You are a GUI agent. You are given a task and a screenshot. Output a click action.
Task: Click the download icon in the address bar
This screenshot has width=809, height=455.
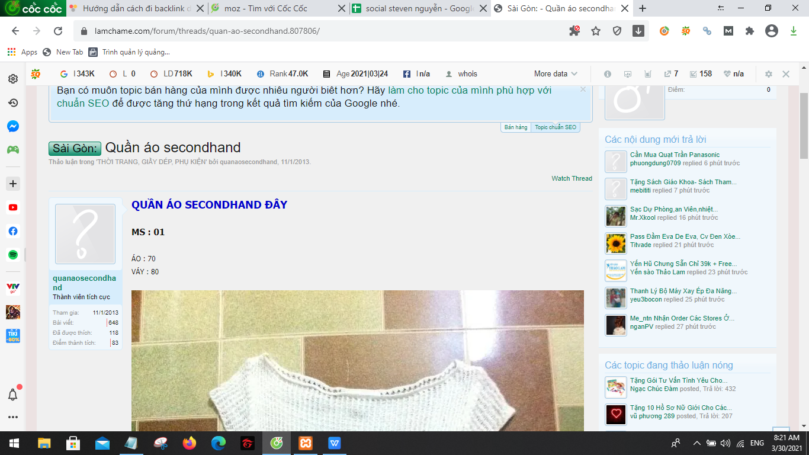coord(638,31)
